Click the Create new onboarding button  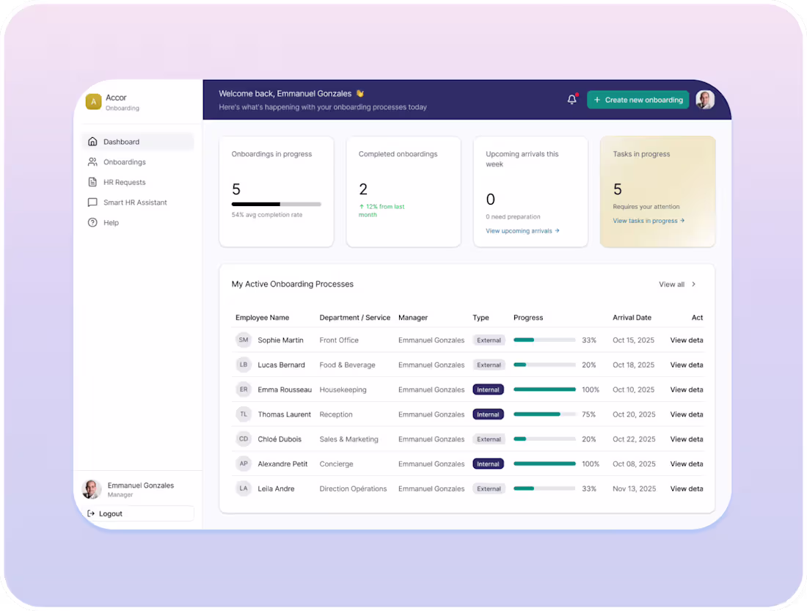click(638, 99)
